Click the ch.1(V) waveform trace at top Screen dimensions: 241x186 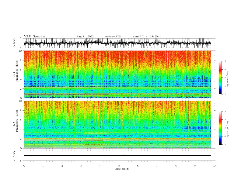coord(117,43)
